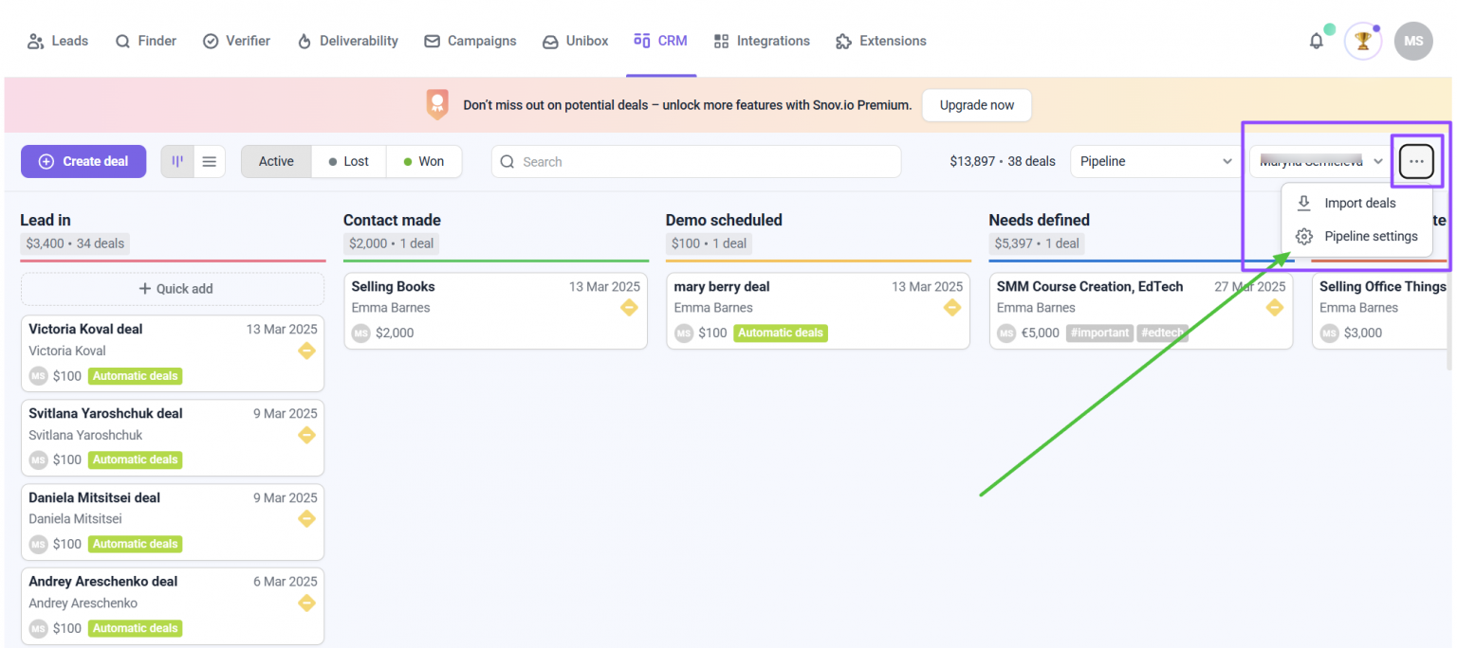Switch to list view icon
1457x648 pixels.
pos(210,162)
